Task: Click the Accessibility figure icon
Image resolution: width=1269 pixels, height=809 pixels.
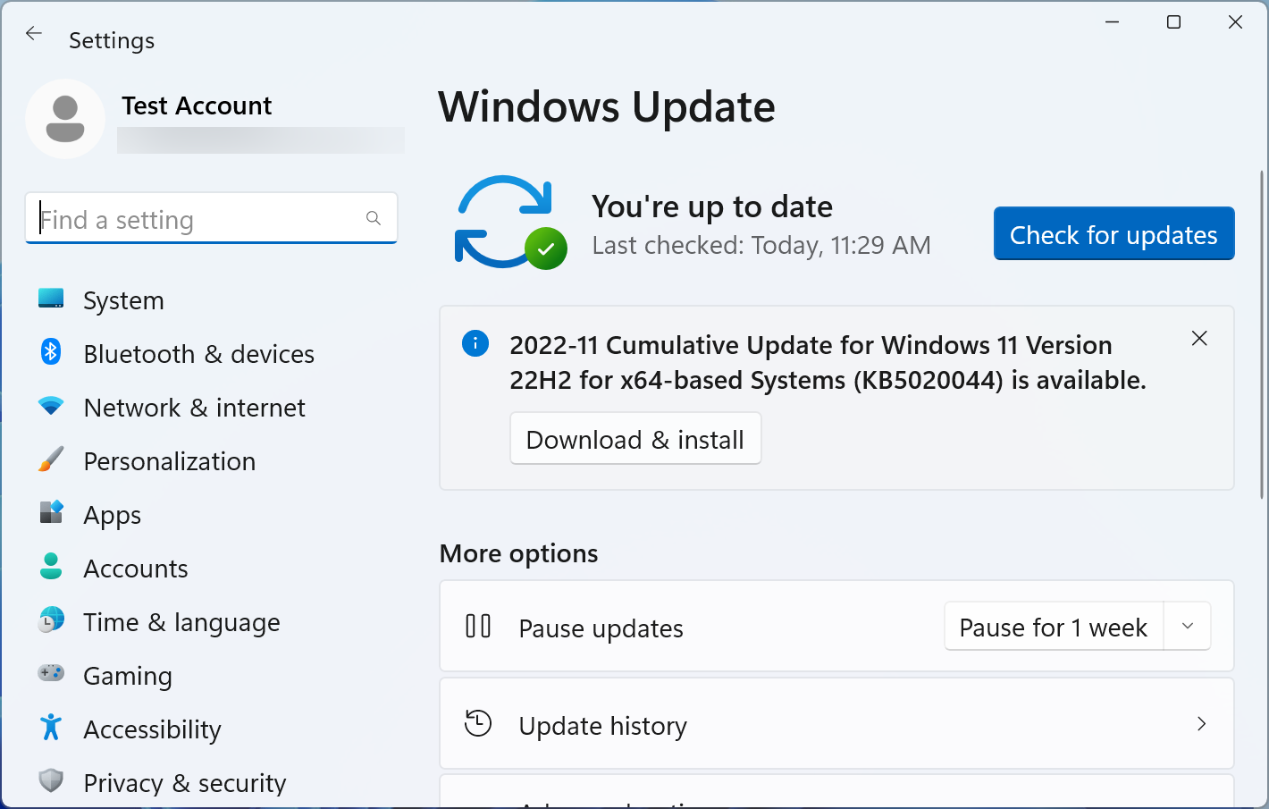Action: click(51, 727)
